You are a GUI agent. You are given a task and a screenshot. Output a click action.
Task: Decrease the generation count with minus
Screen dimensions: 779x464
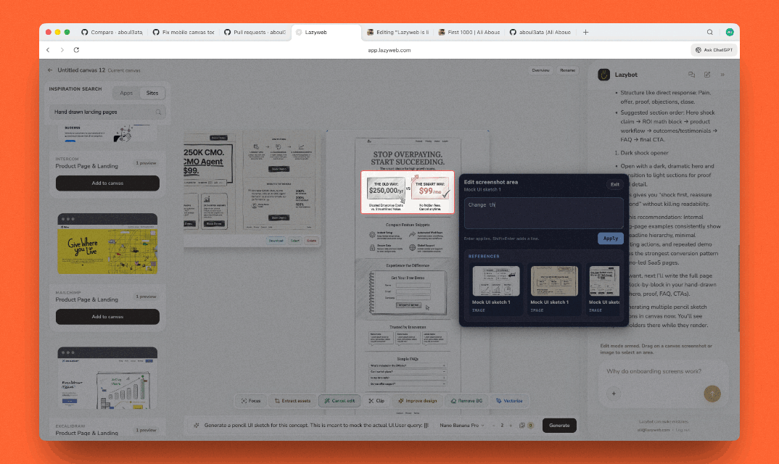click(493, 426)
